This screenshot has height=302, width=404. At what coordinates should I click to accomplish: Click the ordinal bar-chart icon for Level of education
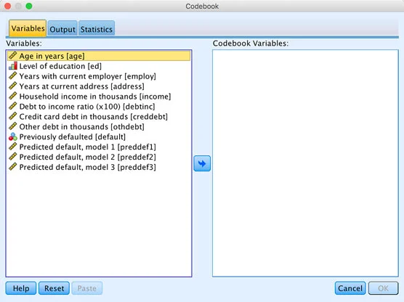12,65
